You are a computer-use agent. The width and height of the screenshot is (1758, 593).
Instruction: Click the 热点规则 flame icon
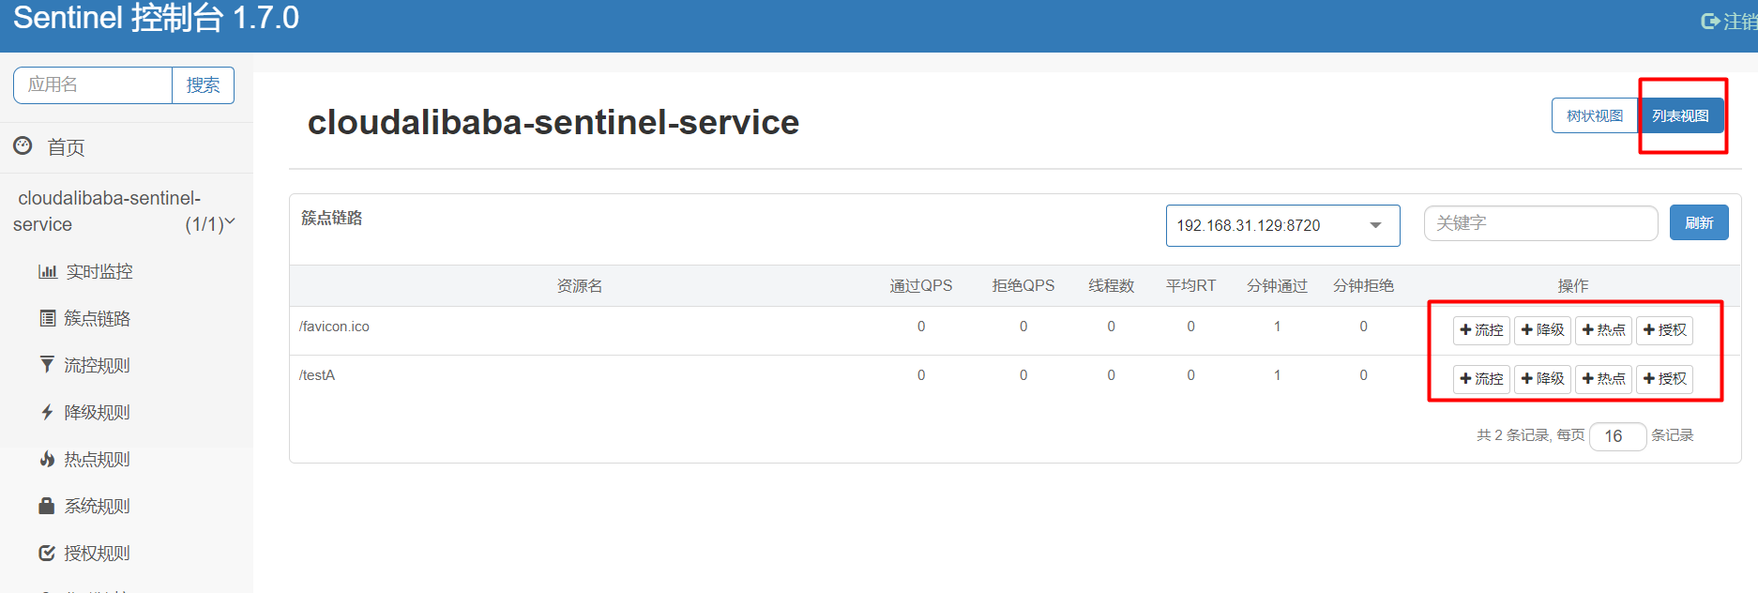[47, 459]
